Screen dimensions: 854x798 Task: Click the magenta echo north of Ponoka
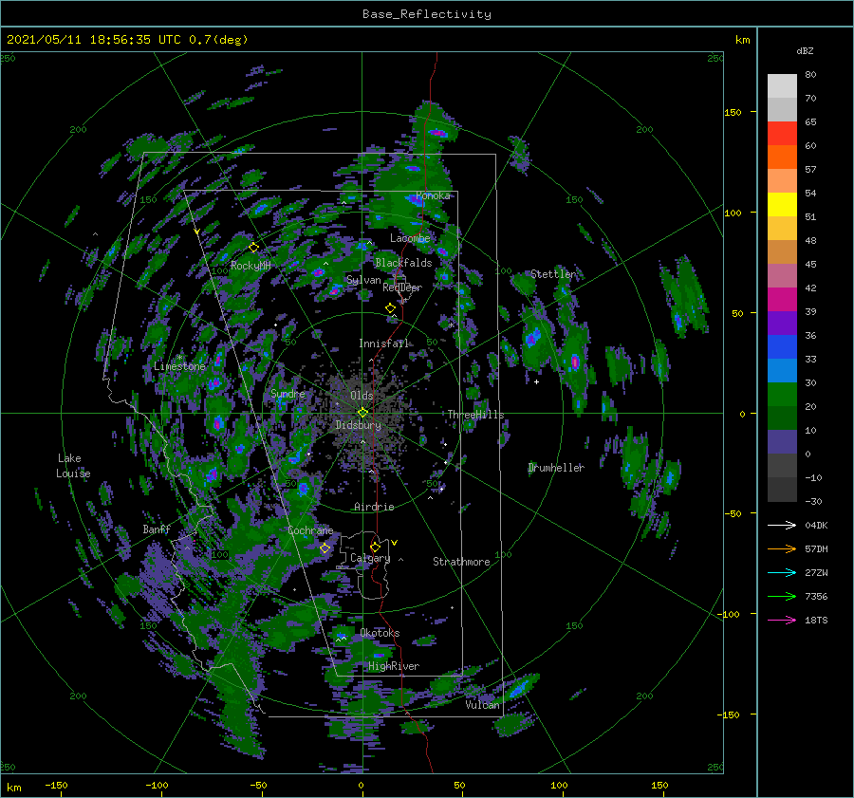pos(437,132)
